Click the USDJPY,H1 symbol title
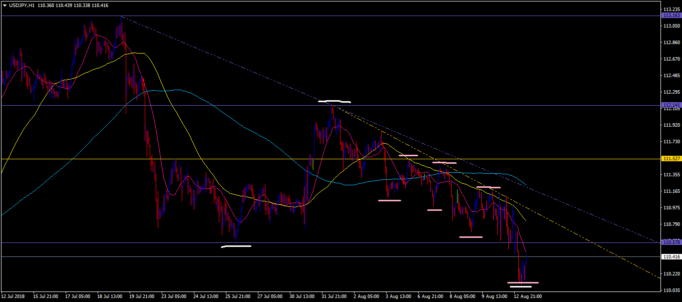Image resolution: width=682 pixels, height=302 pixels. (x=23, y=5)
